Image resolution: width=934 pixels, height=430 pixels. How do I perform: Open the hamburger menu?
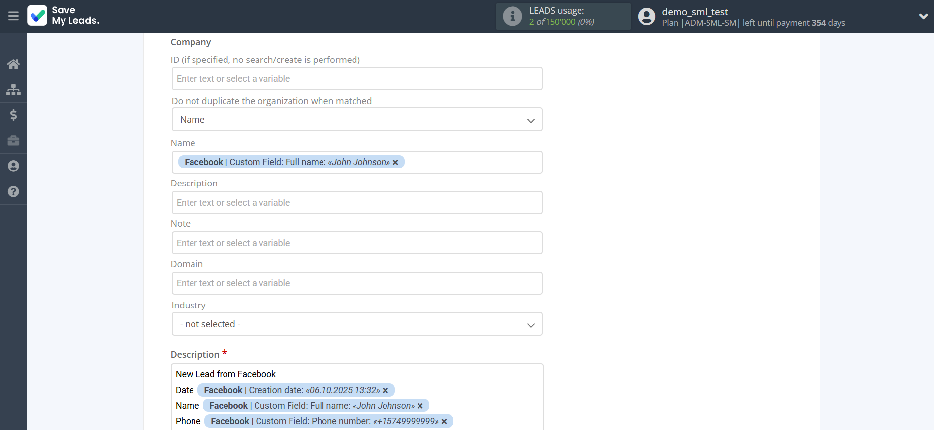[13, 16]
